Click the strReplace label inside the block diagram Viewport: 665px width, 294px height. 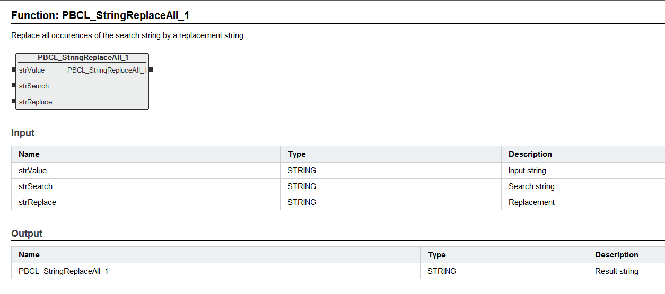pyautogui.click(x=36, y=102)
